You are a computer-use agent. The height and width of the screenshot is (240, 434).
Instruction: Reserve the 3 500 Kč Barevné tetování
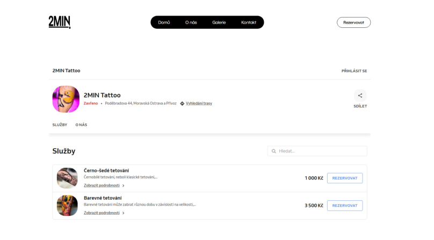point(345,206)
